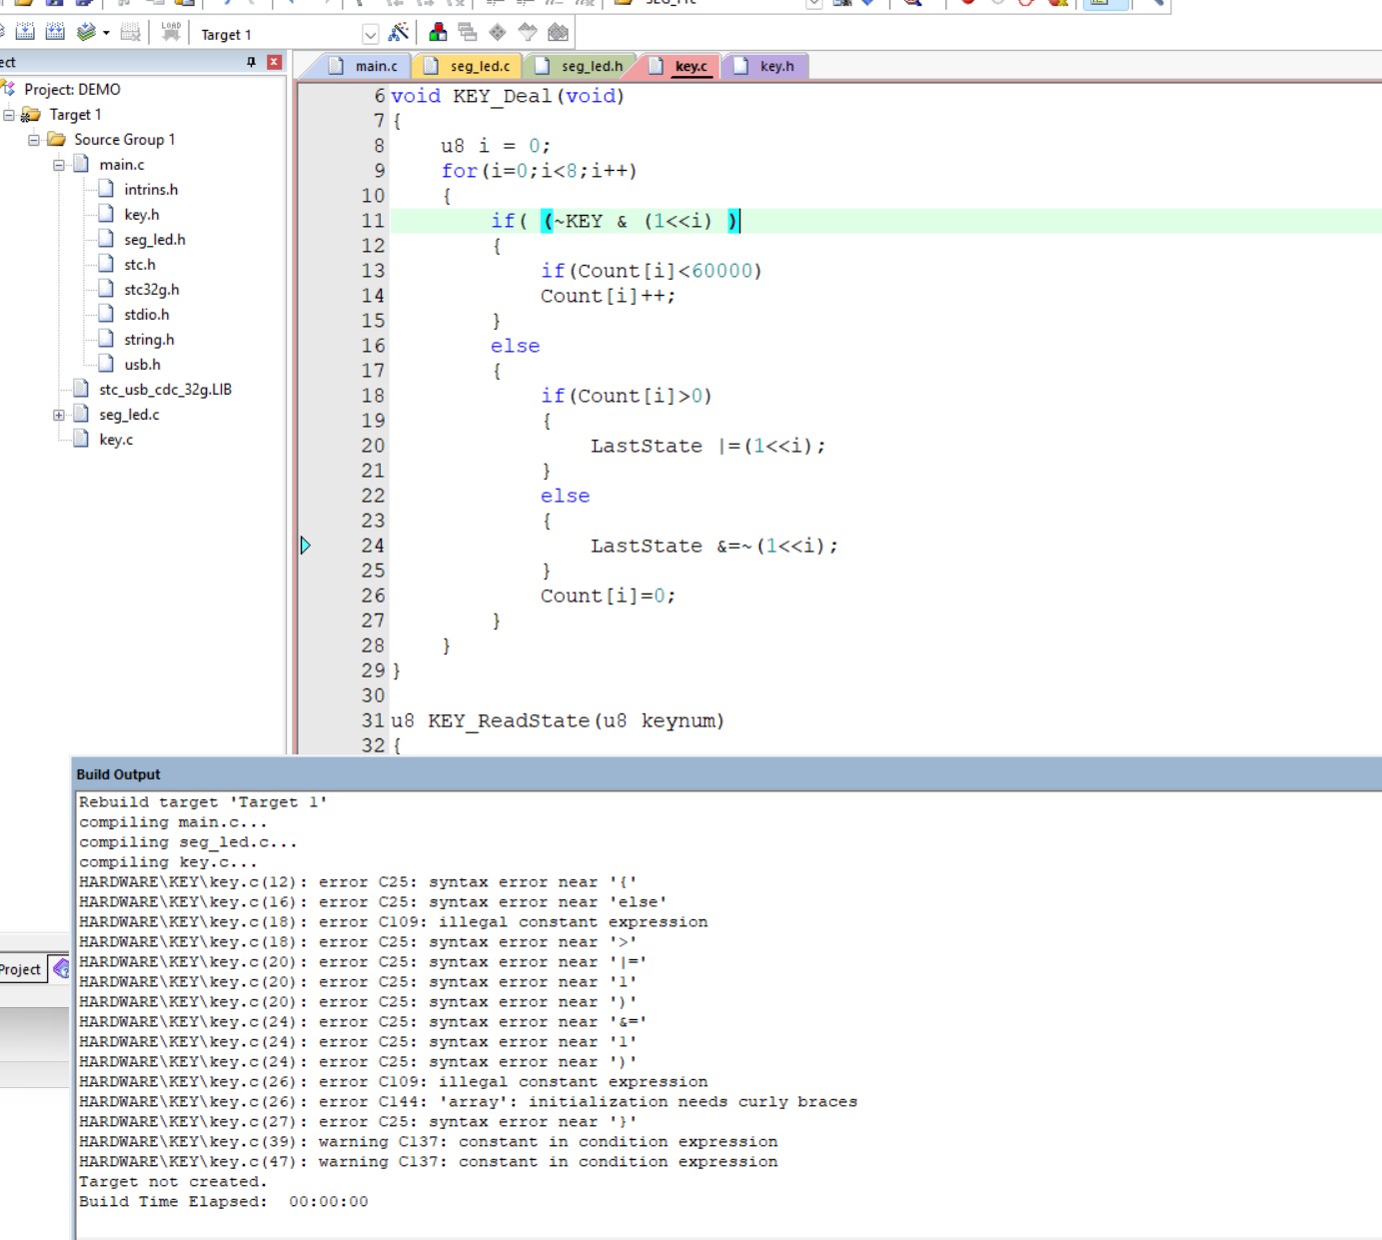Click the key.c(12) syntax error line
Image resolution: width=1382 pixels, height=1240 pixels.
pos(358,882)
